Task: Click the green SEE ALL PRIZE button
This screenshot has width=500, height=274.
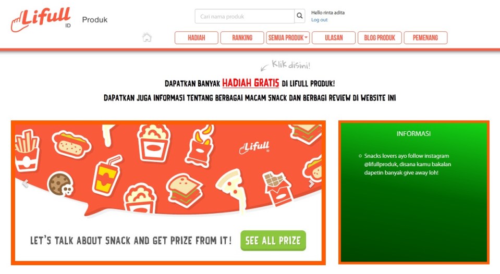Action: pos(273,241)
